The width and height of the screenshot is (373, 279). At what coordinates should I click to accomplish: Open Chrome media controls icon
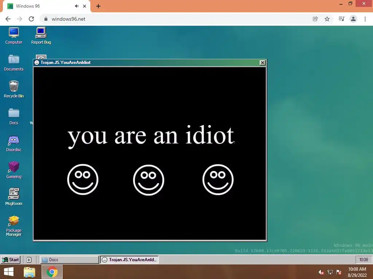coord(341,19)
